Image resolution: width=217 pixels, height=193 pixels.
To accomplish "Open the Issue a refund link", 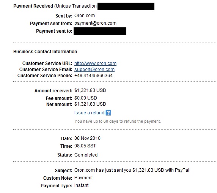I will [89, 113].
